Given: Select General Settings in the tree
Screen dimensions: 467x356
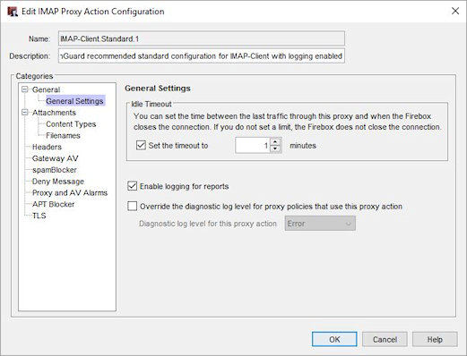Looking at the screenshot, I should click(x=74, y=101).
